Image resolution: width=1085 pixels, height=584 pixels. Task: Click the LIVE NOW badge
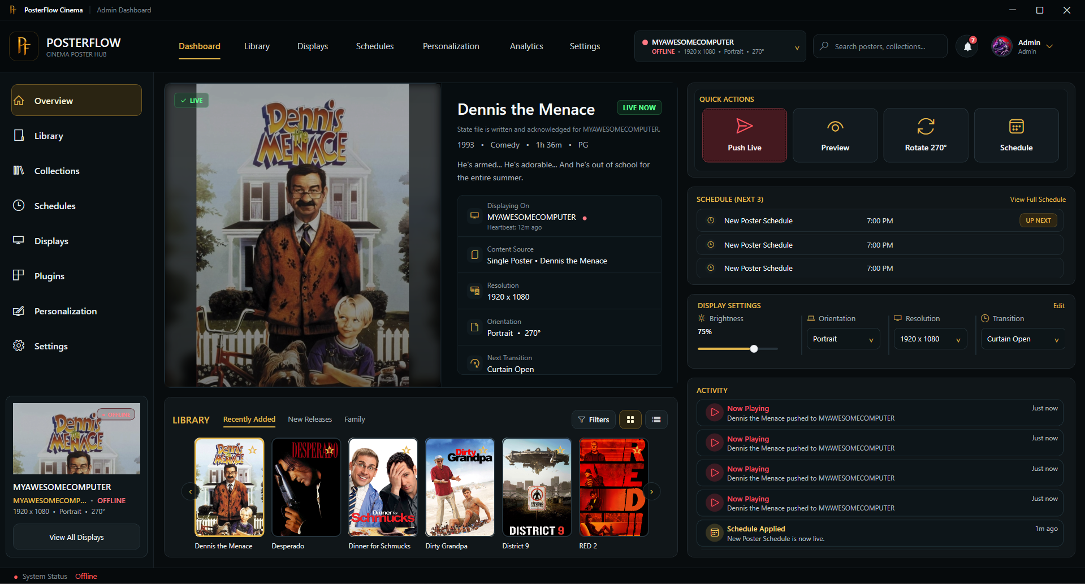pos(639,107)
